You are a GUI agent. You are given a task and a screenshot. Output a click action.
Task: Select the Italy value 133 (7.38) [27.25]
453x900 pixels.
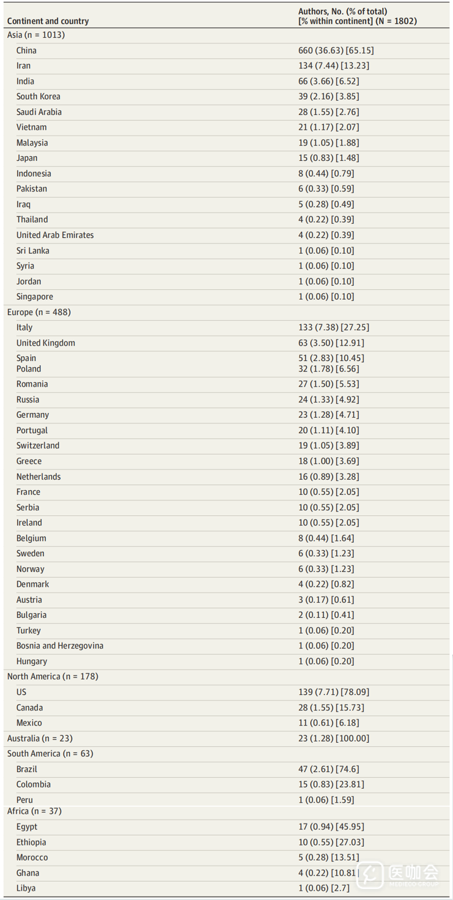(x=333, y=327)
